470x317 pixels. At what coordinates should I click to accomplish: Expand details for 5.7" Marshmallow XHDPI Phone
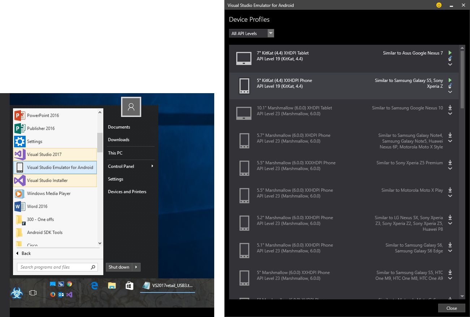pos(450,141)
